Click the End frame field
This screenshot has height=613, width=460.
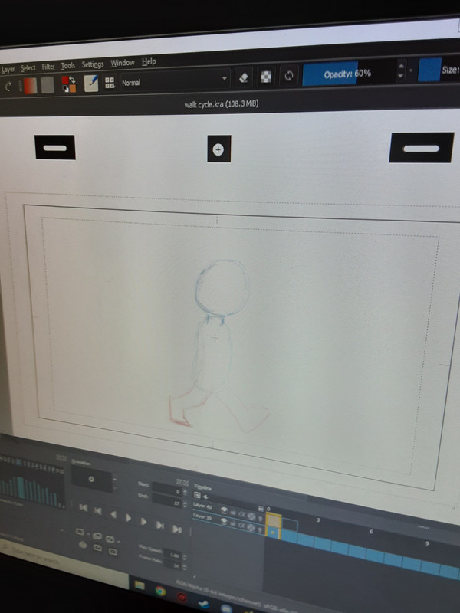pyautogui.click(x=167, y=501)
